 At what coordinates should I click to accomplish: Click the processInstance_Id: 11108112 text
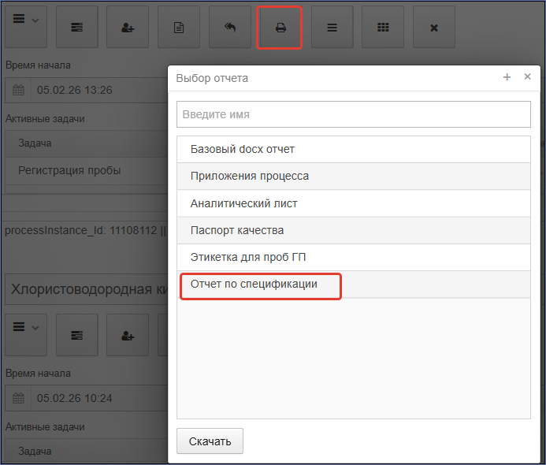pos(81,230)
